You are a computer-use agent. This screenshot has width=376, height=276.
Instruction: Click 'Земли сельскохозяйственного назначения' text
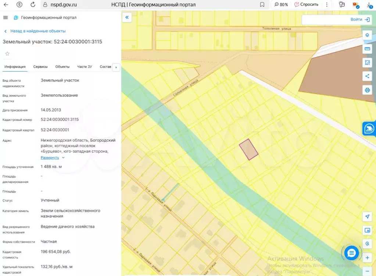(x=71, y=214)
